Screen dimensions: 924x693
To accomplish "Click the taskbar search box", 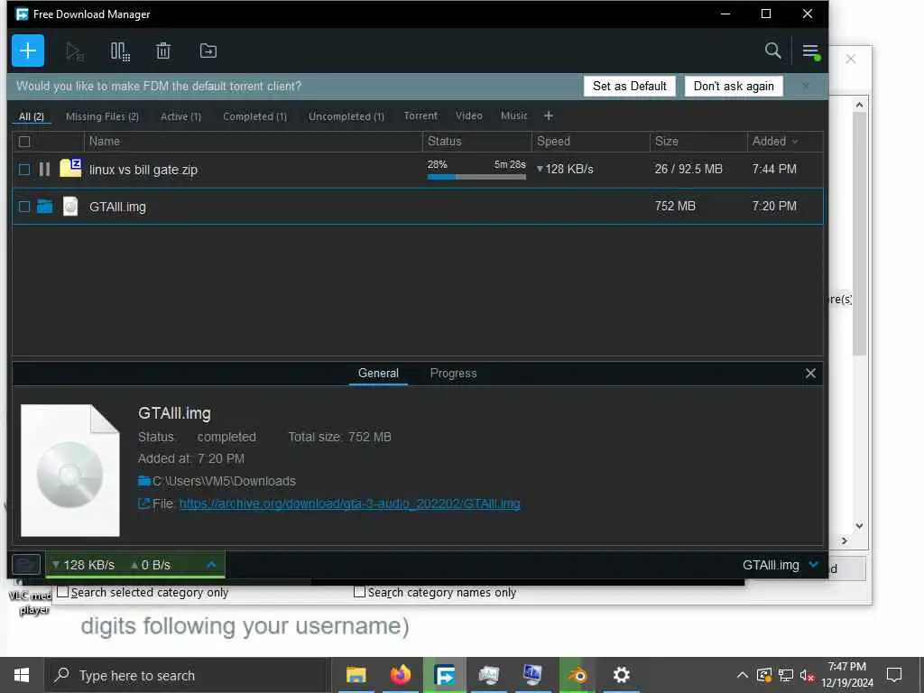I will click(x=188, y=675).
